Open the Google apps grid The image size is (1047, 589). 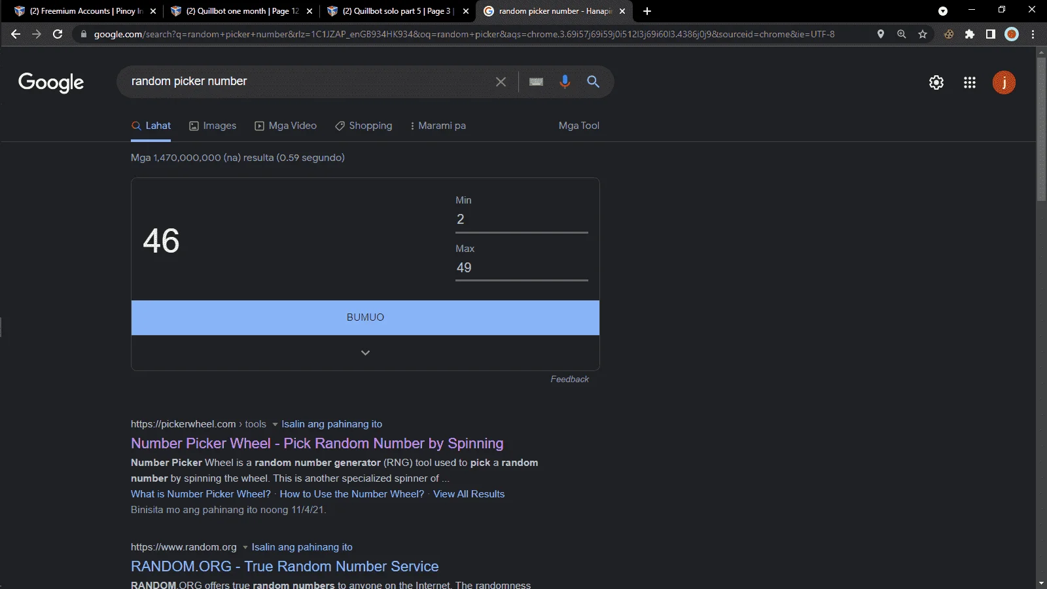click(970, 82)
